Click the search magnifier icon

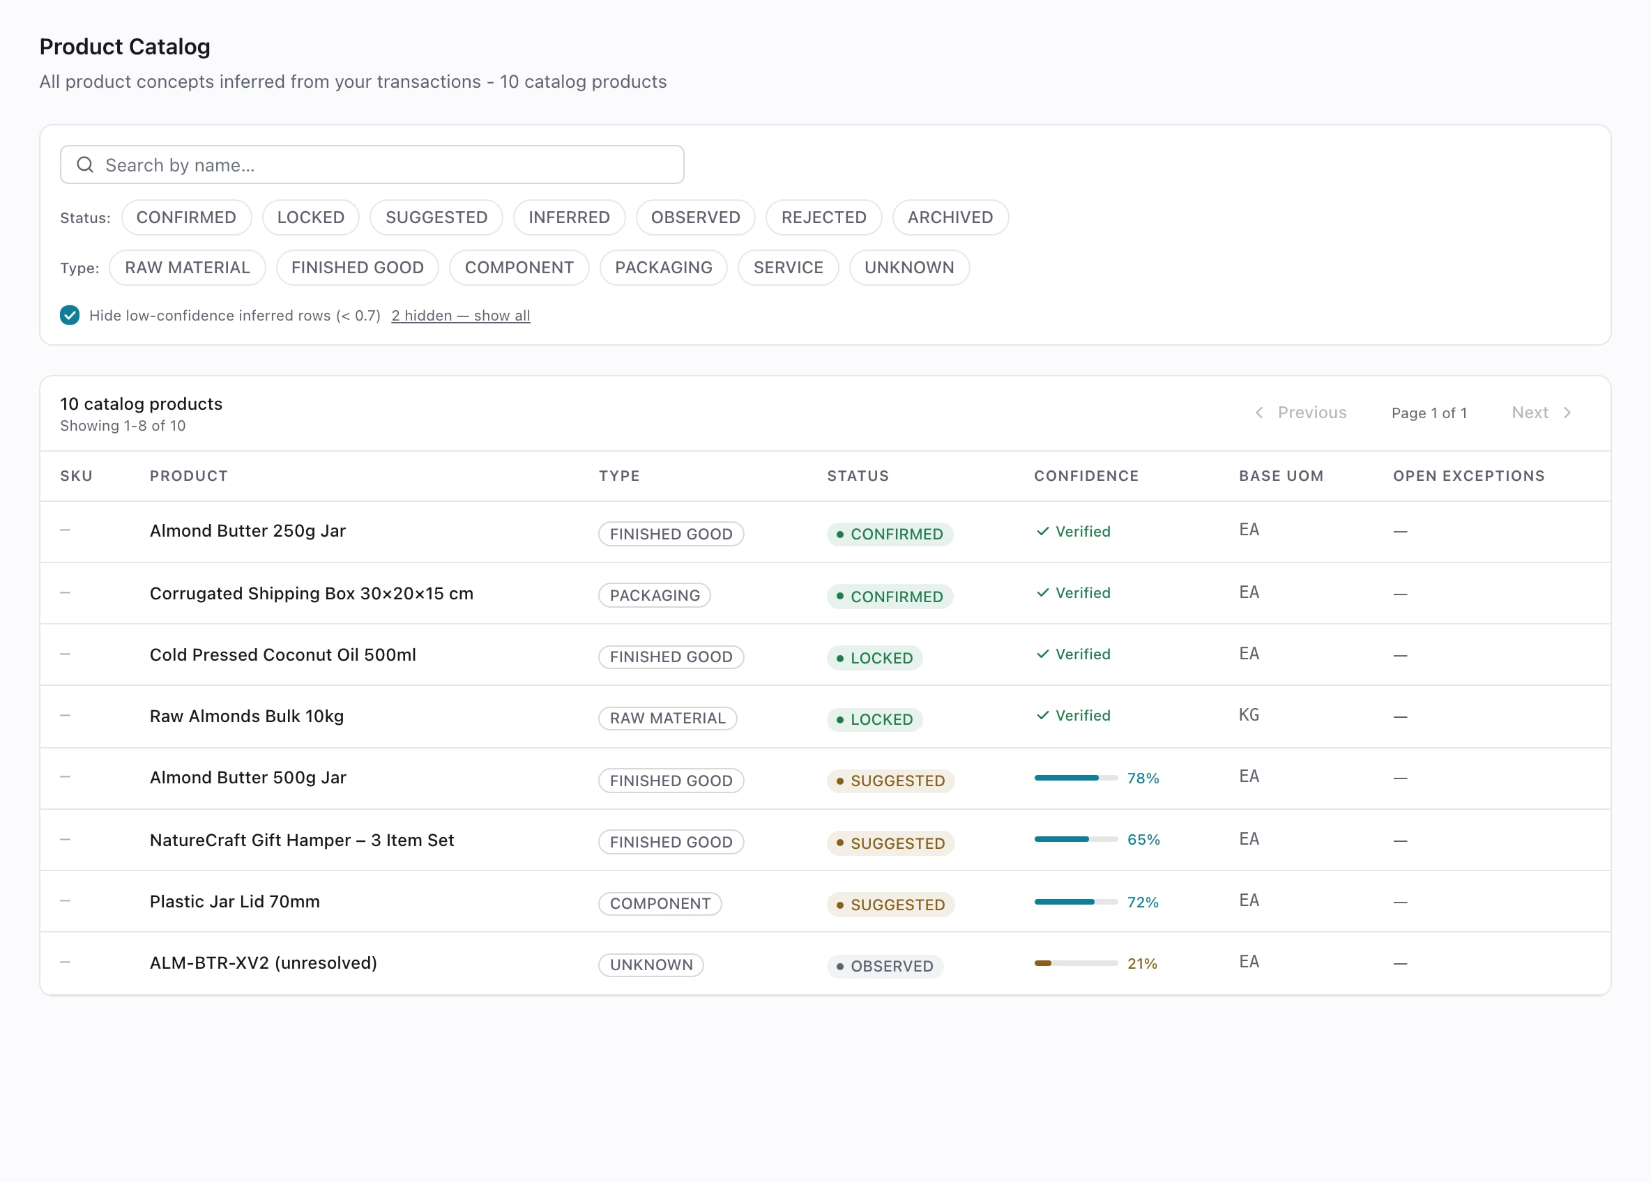[x=85, y=164]
